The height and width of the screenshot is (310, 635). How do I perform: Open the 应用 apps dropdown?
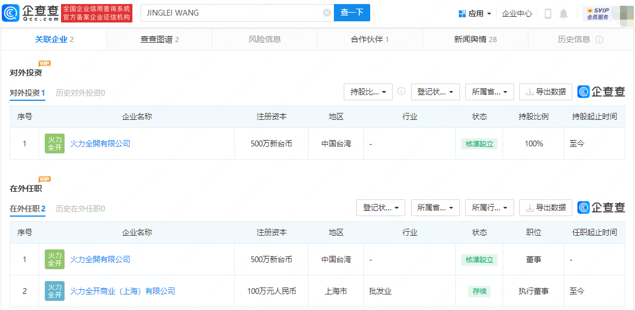[474, 13]
